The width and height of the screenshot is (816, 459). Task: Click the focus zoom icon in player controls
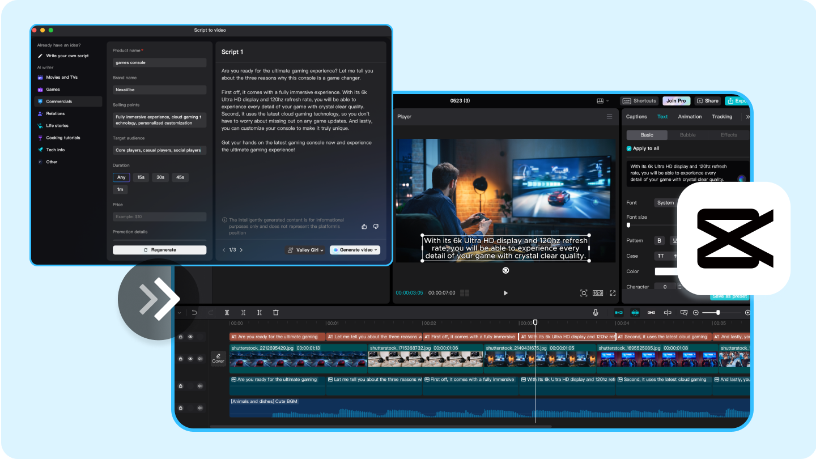(584, 293)
